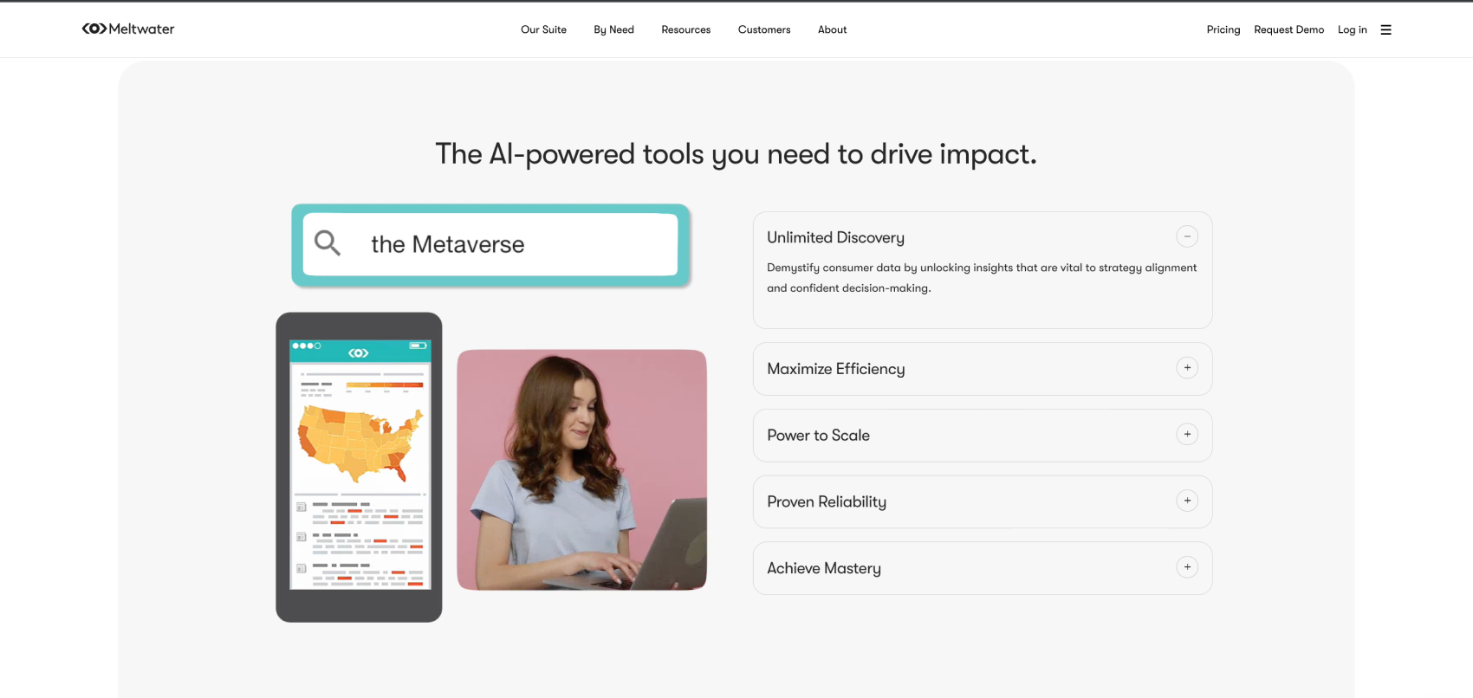Collapse the Unlimited Discovery section with minus icon
Image resolution: width=1473 pixels, height=698 pixels.
[1187, 236]
